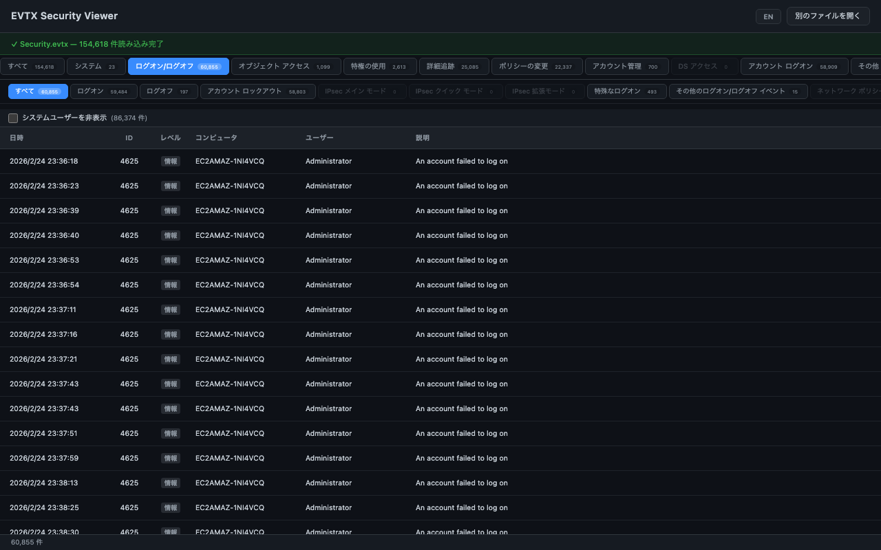Open the システム category tab
Screen dimensions: 881x550
(96, 66)
